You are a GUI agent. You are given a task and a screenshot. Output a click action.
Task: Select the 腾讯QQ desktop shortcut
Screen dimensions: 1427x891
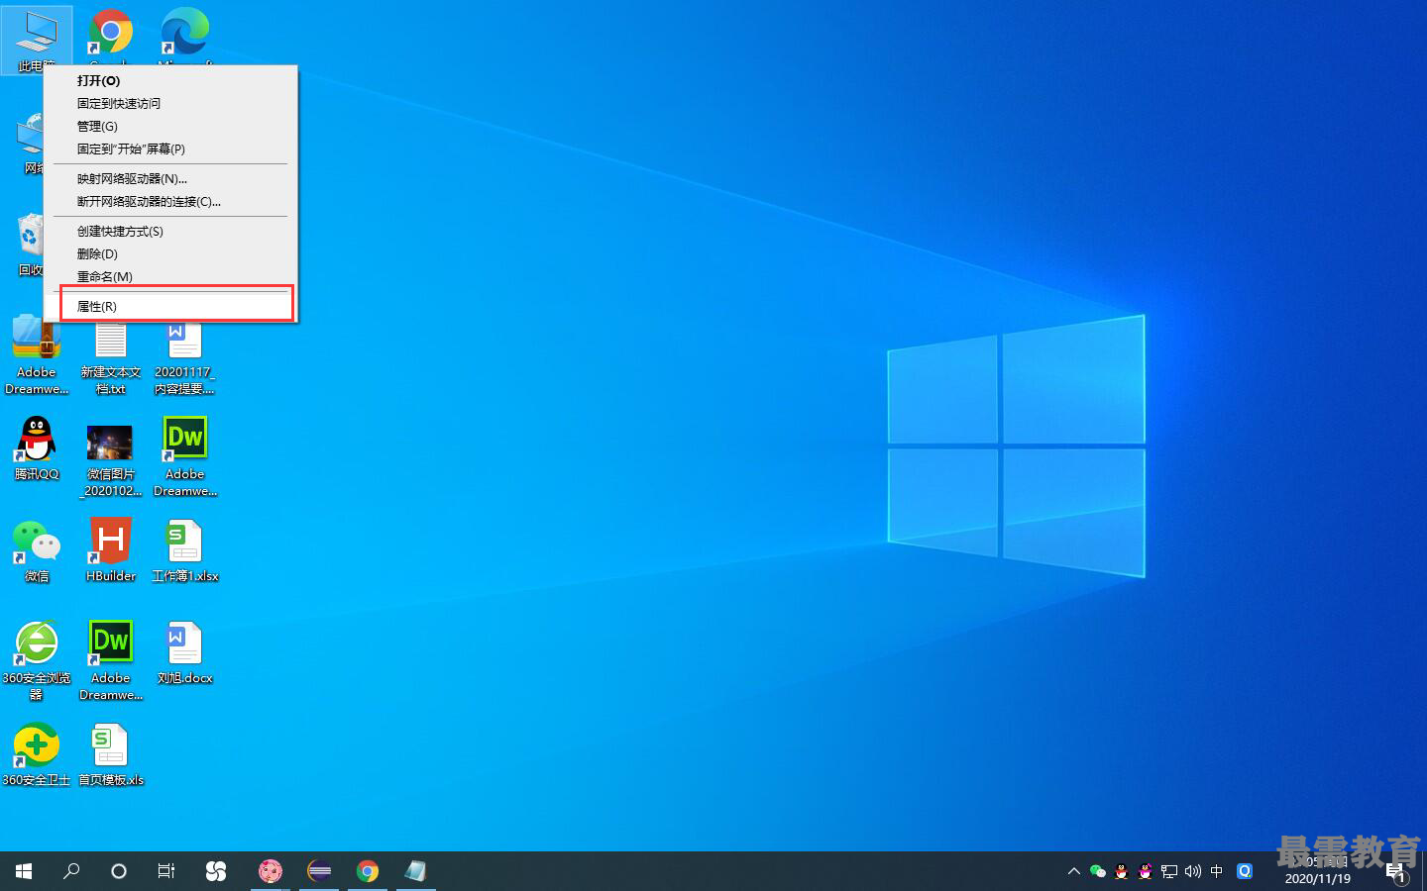click(x=37, y=448)
